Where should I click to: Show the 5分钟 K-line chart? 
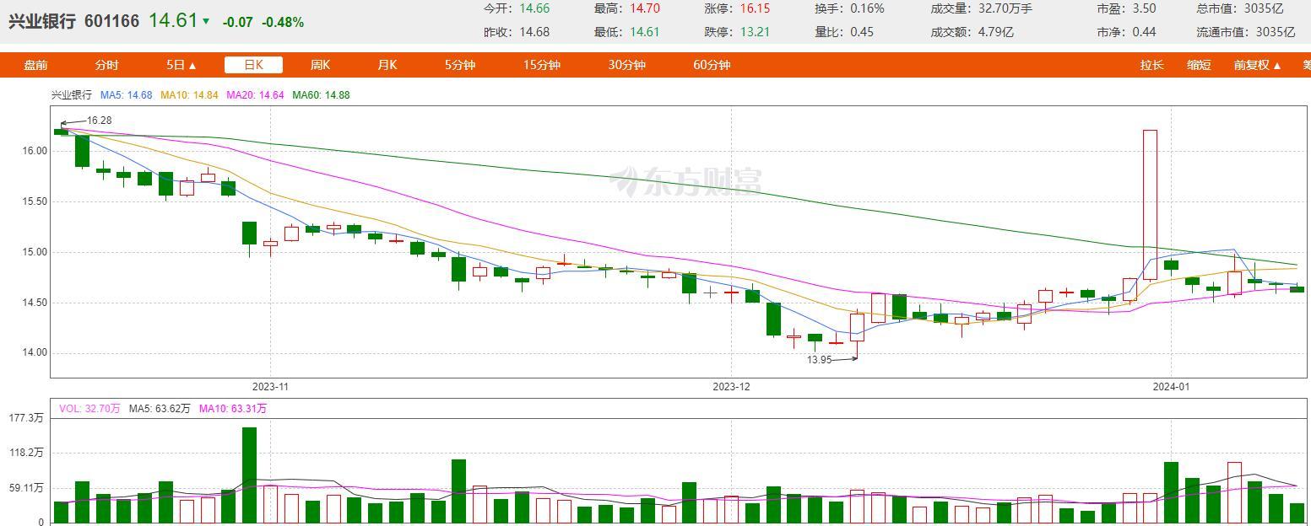pos(460,65)
